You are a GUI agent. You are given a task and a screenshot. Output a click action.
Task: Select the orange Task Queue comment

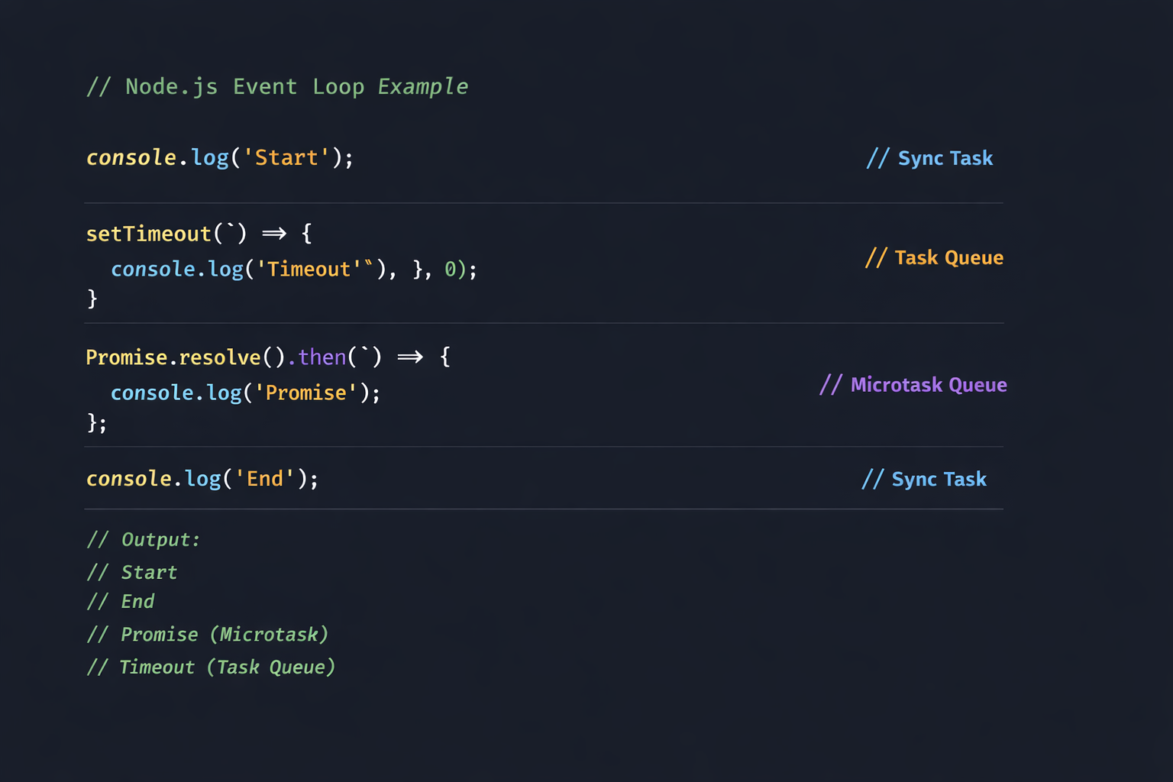(934, 258)
